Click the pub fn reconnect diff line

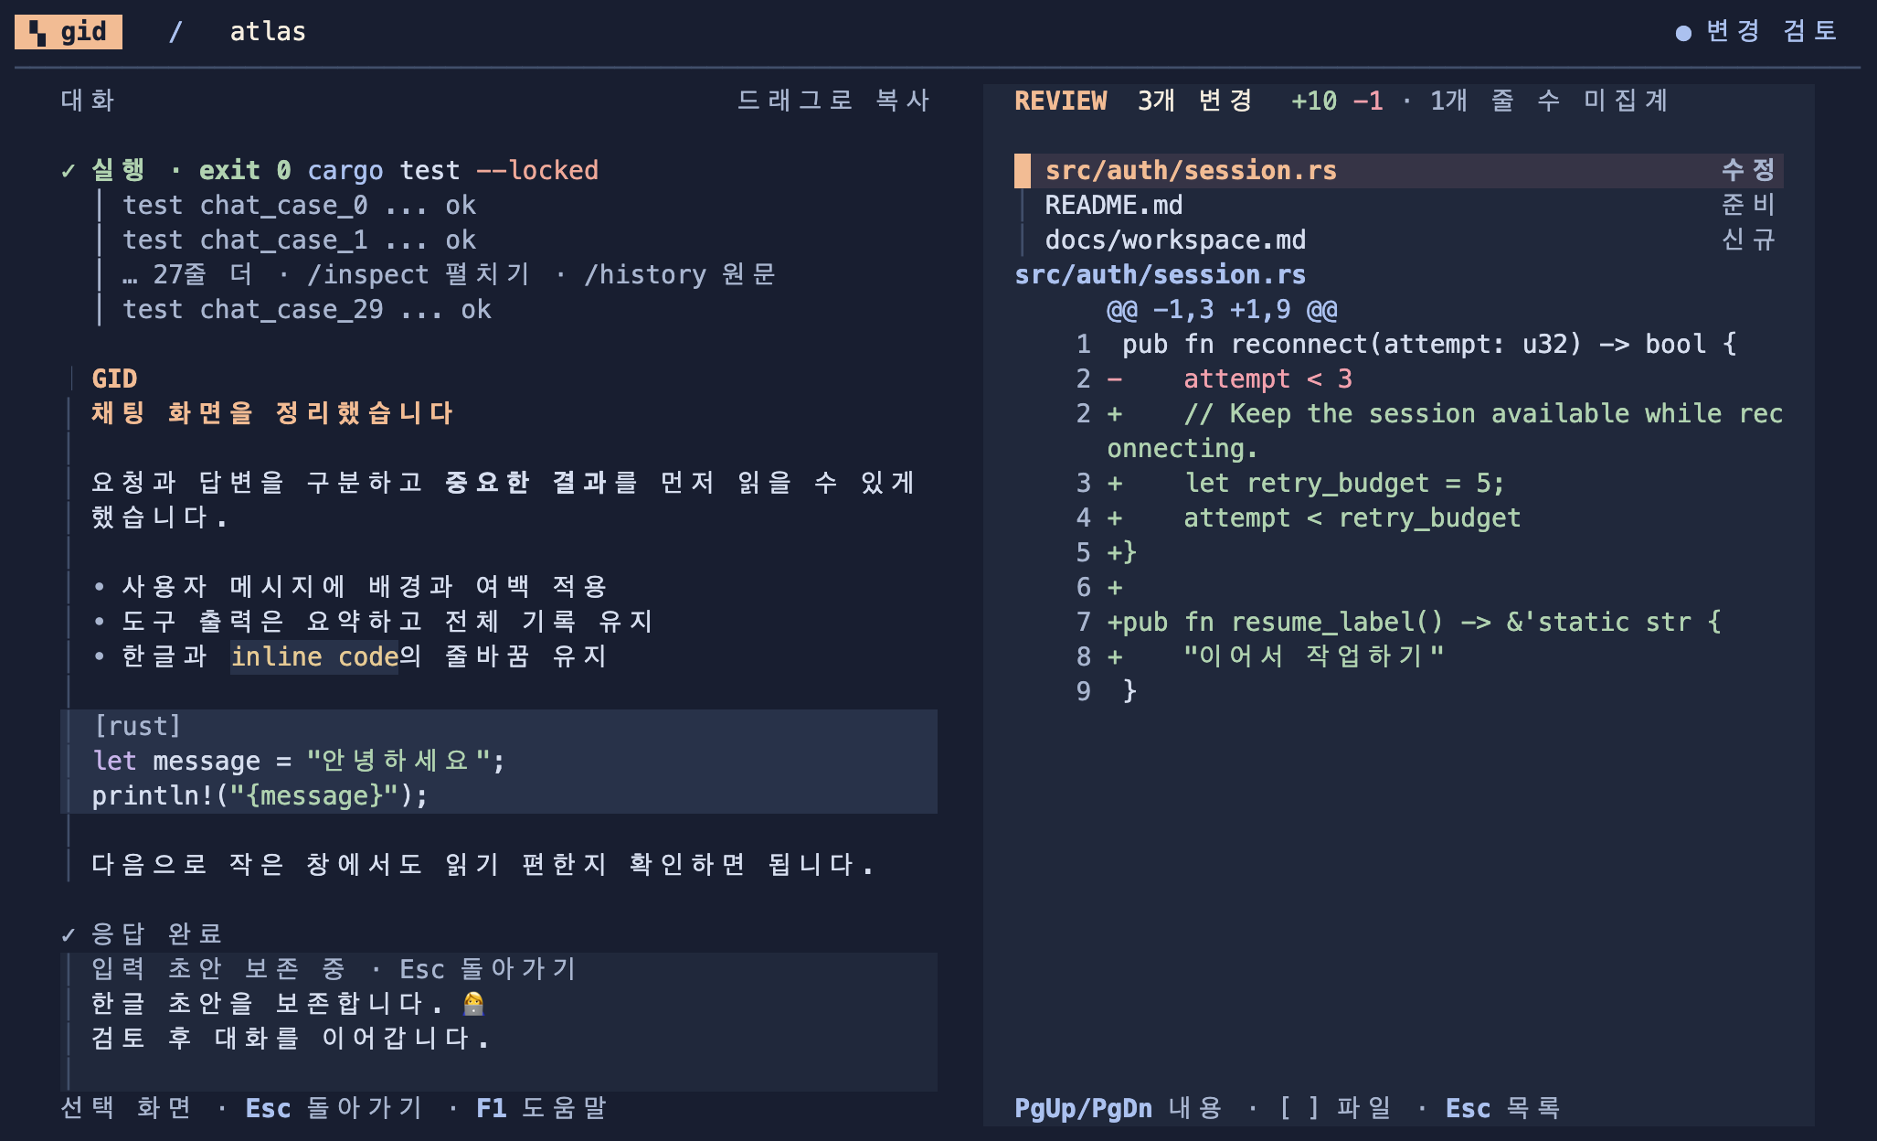(1429, 345)
